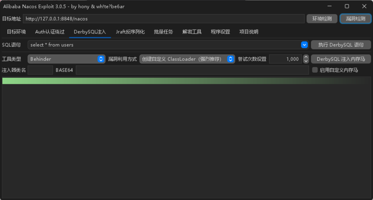
Task: Decrease 尝试次数 with the spinner down arrow
Action: 306,61
